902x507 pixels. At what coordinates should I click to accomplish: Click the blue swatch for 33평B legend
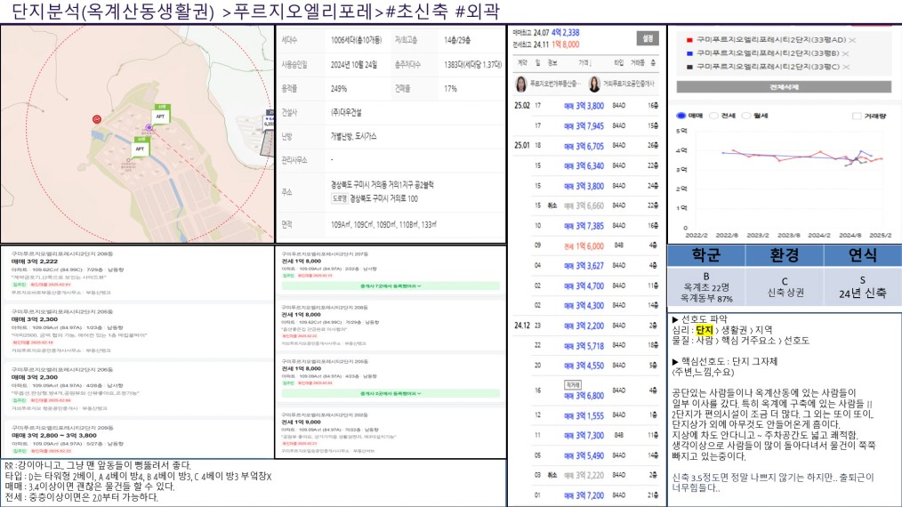(689, 53)
